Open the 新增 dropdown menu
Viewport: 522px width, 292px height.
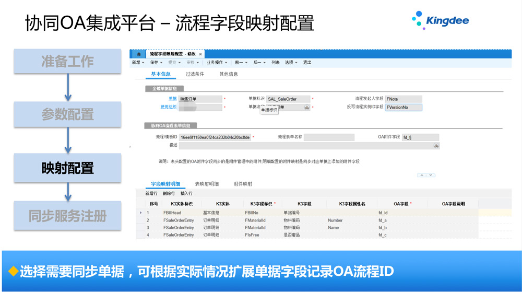tap(138, 62)
